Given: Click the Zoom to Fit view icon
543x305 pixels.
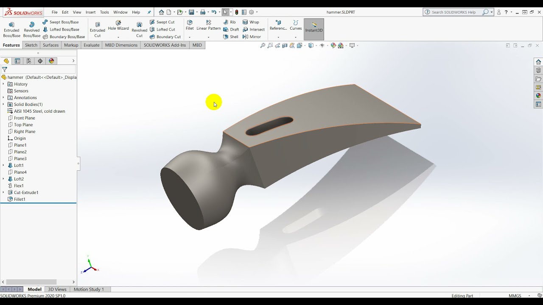Looking at the screenshot, I should point(263,45).
